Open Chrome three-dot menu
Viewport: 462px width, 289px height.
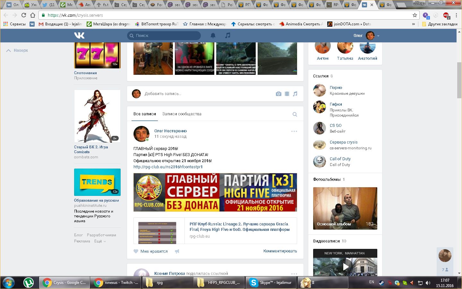(456, 15)
